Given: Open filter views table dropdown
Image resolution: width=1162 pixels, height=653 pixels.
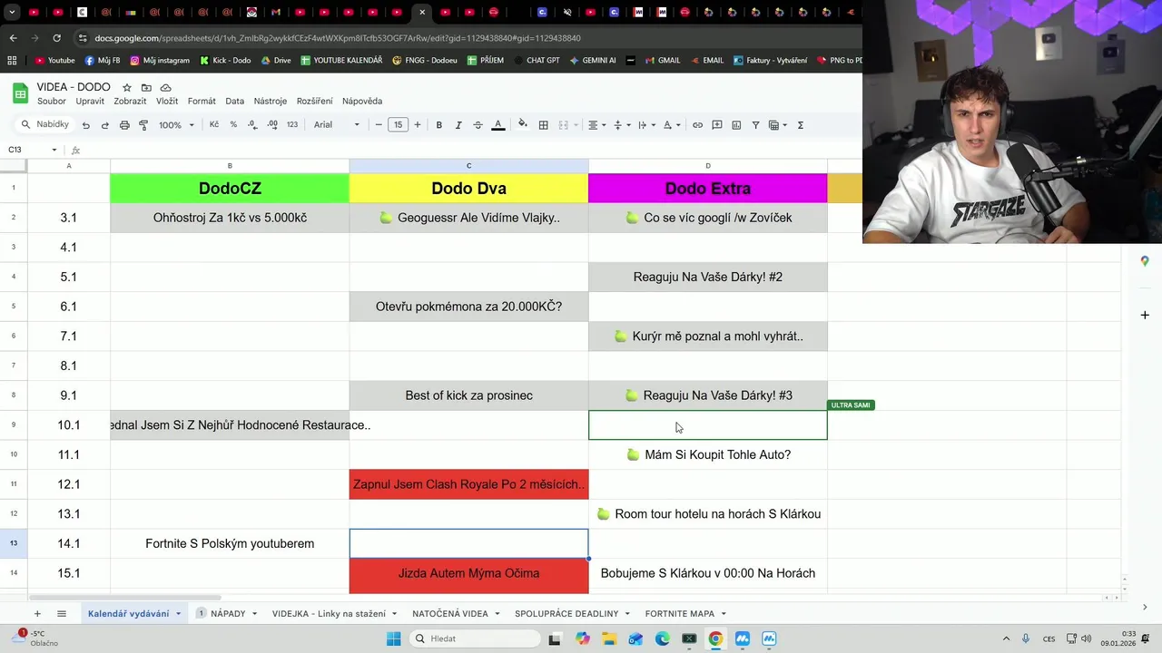Looking at the screenshot, I should click(778, 125).
